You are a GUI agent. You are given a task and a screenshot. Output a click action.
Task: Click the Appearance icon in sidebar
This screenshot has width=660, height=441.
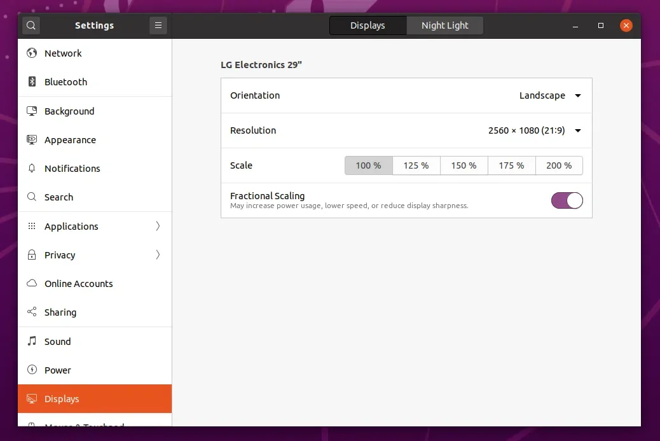(32, 140)
